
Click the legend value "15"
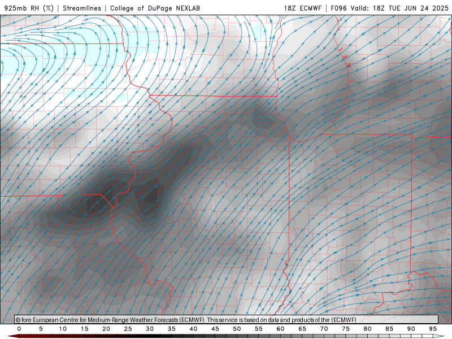pos(84,329)
